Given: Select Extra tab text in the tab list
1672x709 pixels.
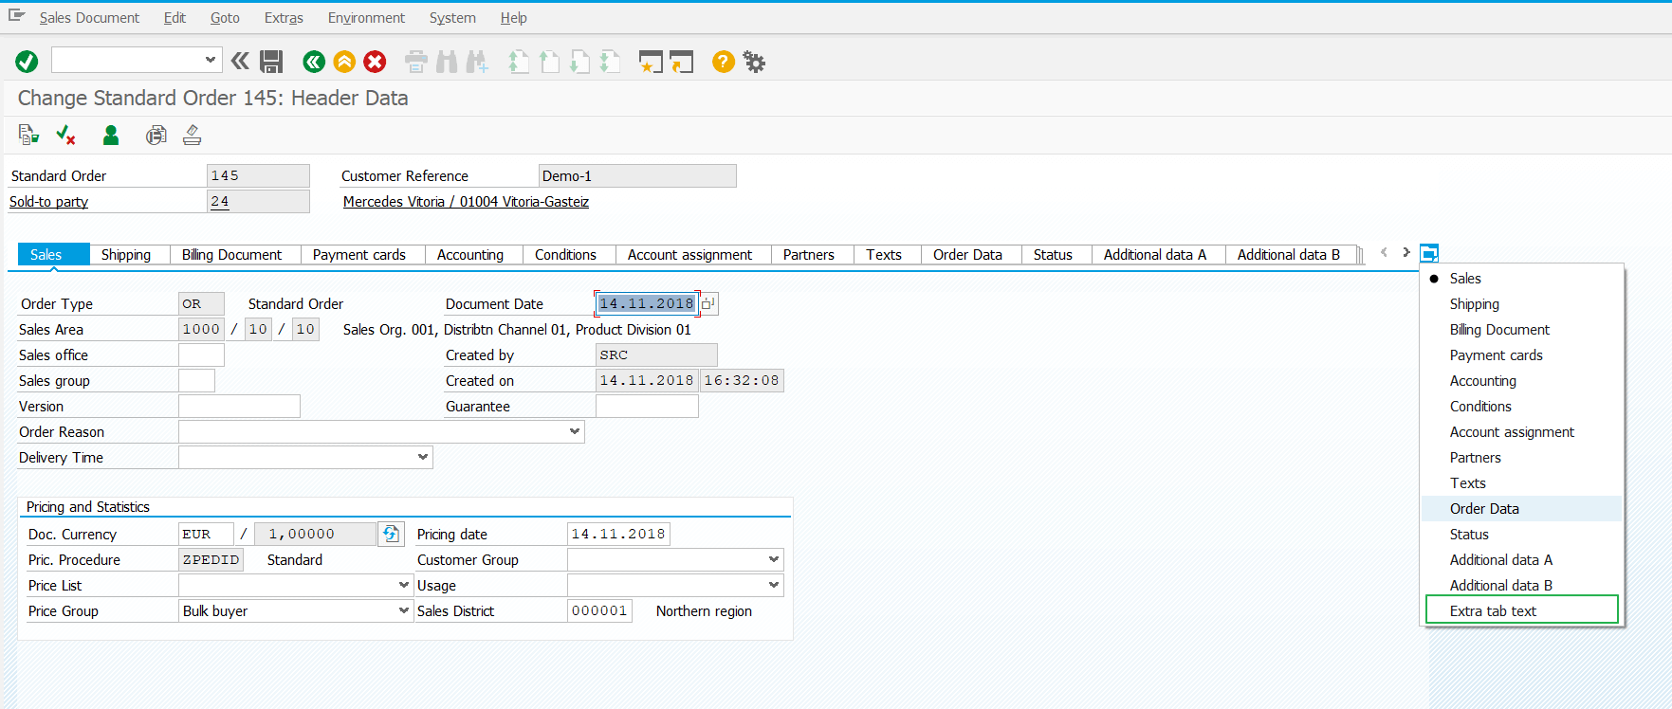Looking at the screenshot, I should [x=1521, y=610].
